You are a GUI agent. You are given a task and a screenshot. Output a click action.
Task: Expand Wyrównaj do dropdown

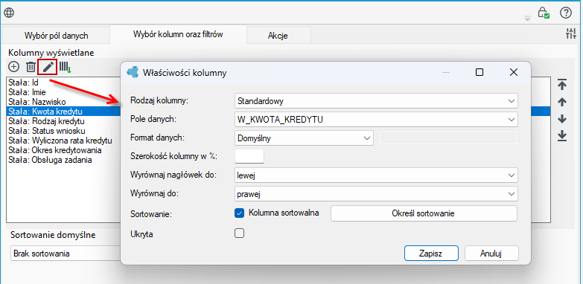point(376,194)
